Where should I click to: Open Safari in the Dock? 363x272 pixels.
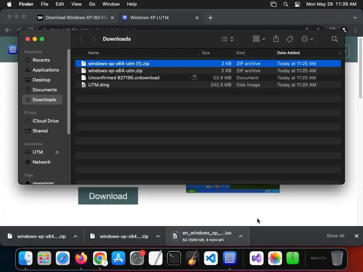[x=63, y=258]
